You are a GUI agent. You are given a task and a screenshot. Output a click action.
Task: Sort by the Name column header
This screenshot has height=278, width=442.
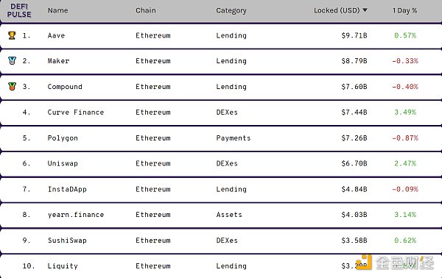point(57,10)
